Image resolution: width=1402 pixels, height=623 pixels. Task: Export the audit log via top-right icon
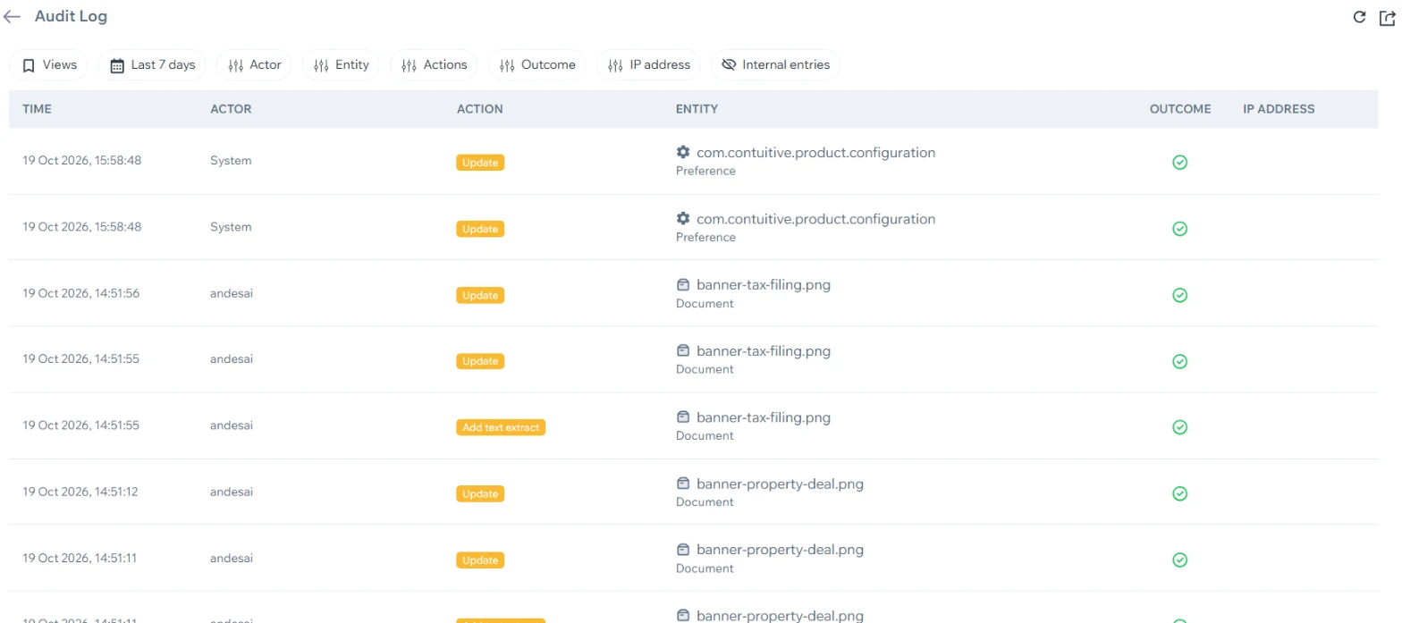click(1387, 17)
